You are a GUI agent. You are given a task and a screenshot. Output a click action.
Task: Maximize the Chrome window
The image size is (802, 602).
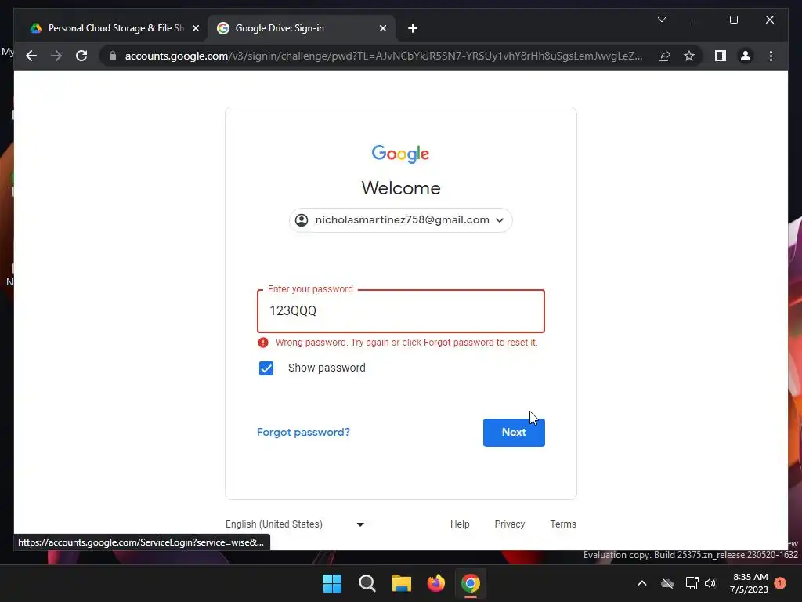pyautogui.click(x=733, y=20)
